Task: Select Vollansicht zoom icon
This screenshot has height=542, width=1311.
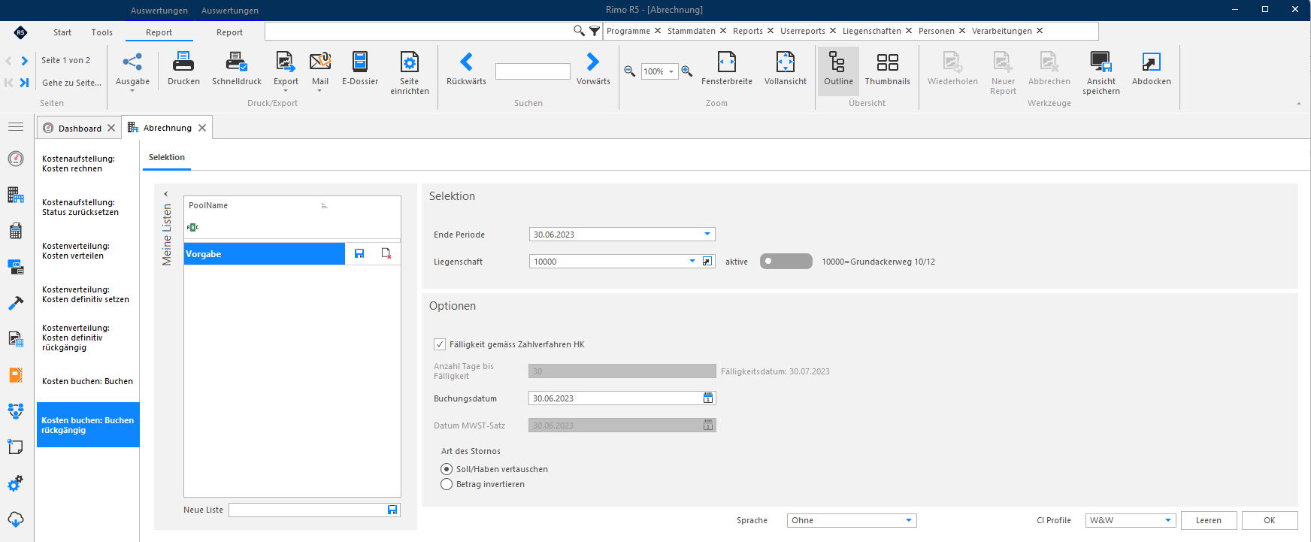Action: (x=786, y=62)
